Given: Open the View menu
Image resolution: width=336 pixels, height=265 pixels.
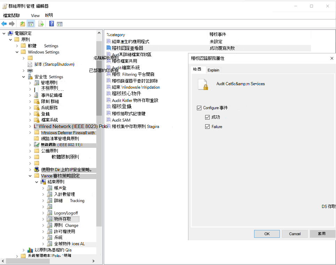Looking at the screenshot, I should [x=35, y=15].
